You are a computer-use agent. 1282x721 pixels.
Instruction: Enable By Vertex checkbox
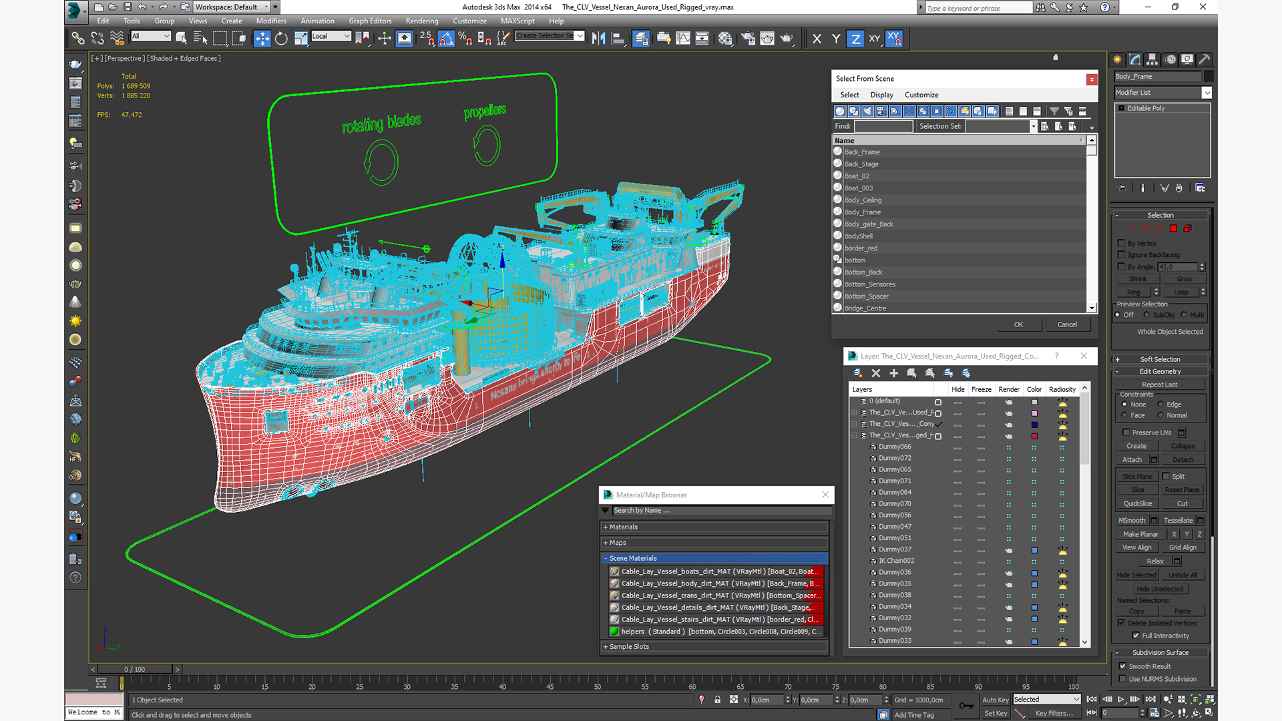point(1122,243)
